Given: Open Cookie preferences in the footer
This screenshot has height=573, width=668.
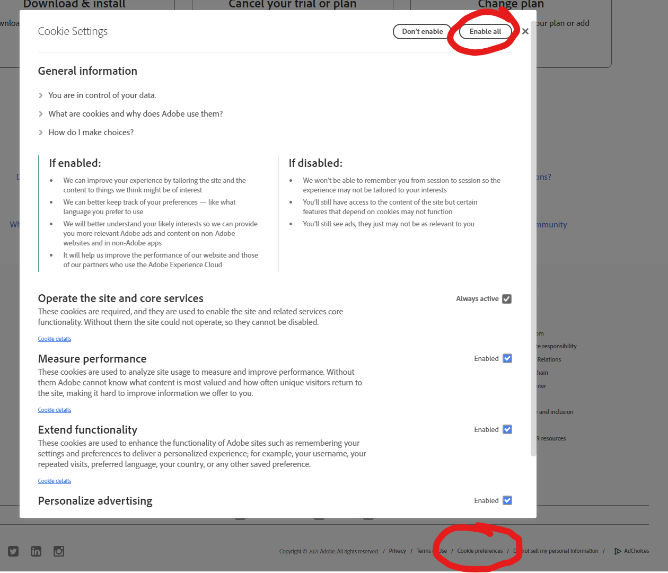Looking at the screenshot, I should click(480, 551).
